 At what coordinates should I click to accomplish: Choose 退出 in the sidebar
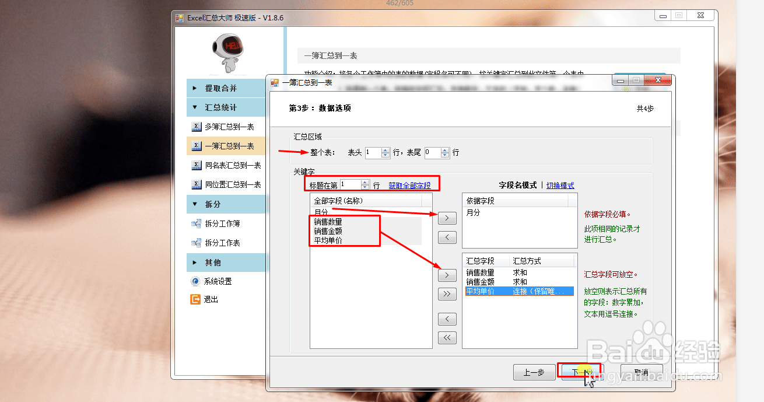click(x=211, y=299)
